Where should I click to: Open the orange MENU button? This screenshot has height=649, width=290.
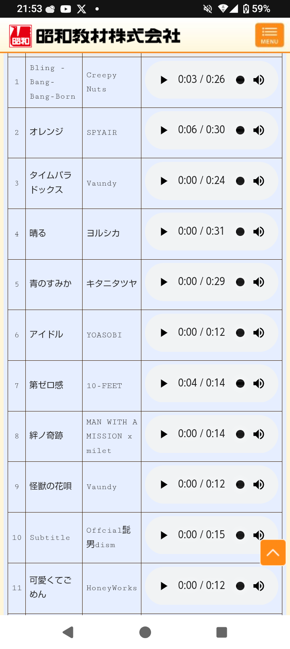coord(269,35)
